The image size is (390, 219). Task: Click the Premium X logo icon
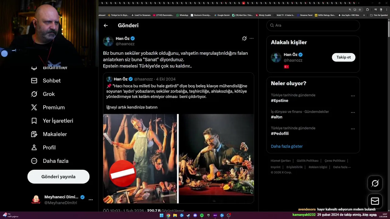click(x=34, y=107)
